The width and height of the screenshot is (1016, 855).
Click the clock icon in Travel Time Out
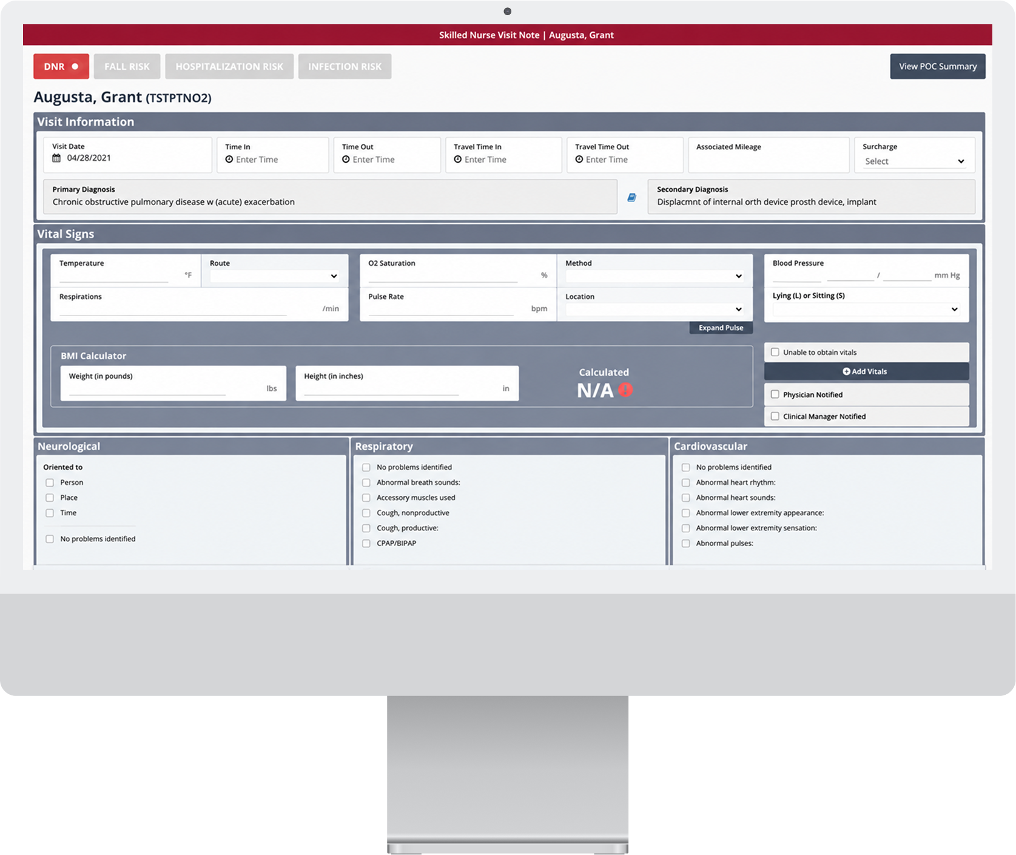point(579,160)
